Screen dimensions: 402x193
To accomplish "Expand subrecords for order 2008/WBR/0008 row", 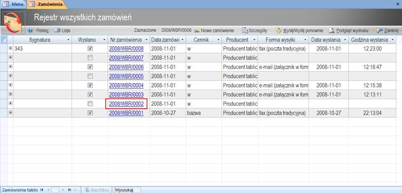I will point(10,48).
